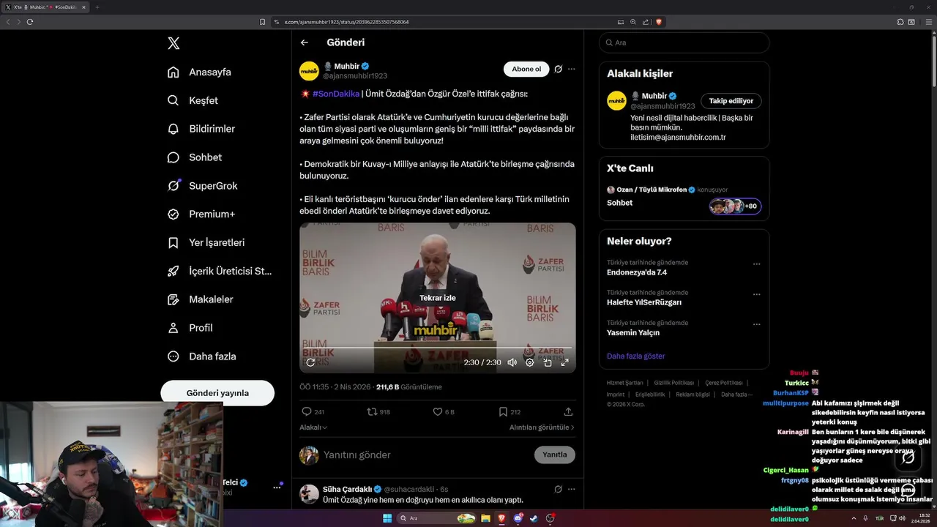Image resolution: width=937 pixels, height=527 pixels.
Task: Open options for Endonezya'da 7.4 trend
Action: [x=757, y=264]
